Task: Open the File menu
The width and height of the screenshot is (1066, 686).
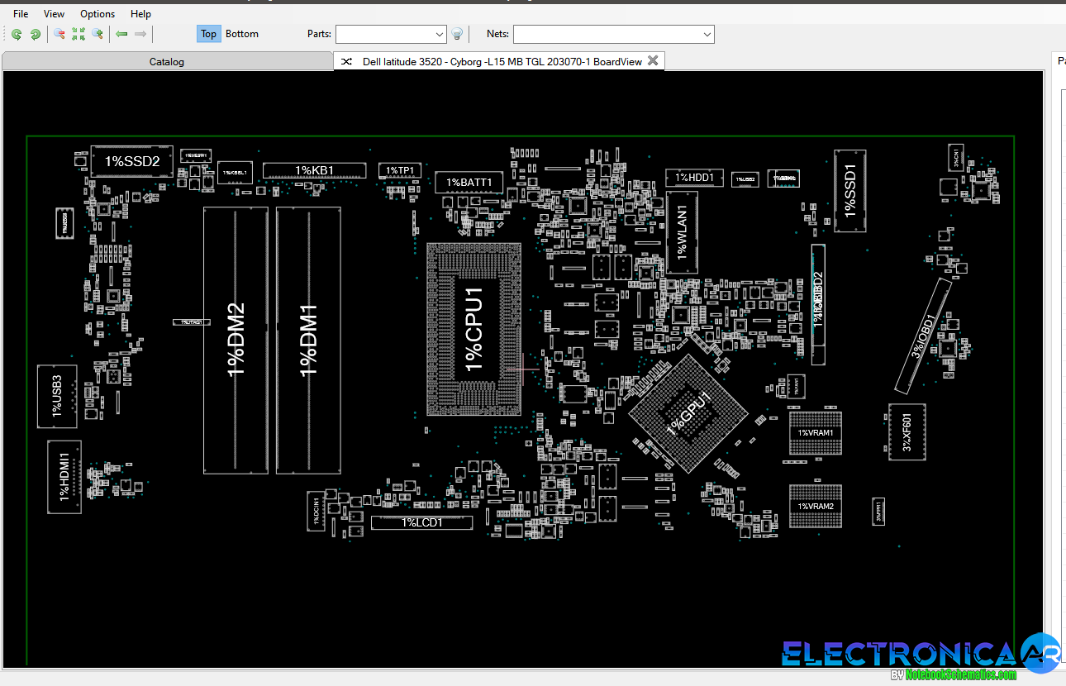Action: click(x=21, y=14)
